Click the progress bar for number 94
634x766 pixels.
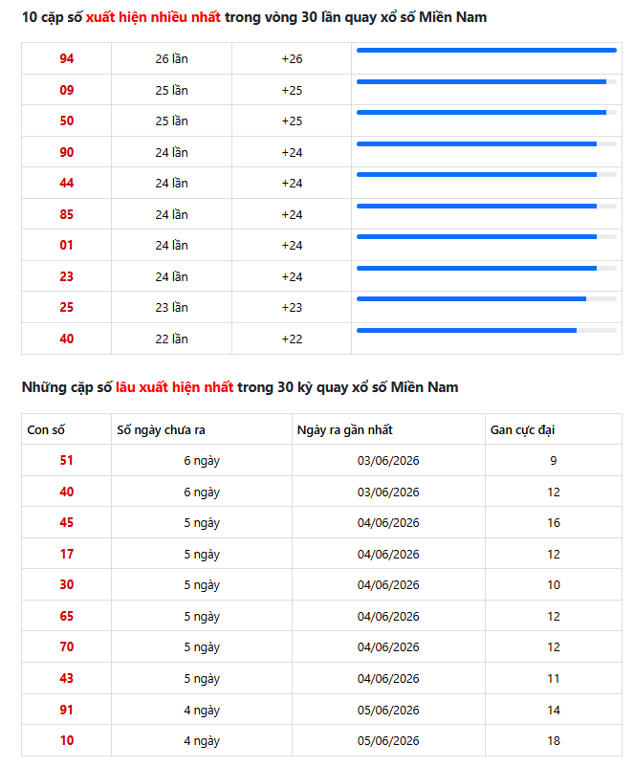(x=487, y=50)
